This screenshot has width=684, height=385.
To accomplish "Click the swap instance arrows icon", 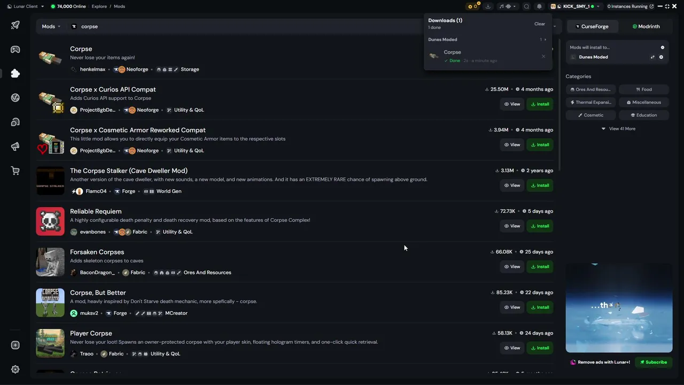I will pyautogui.click(x=652, y=57).
